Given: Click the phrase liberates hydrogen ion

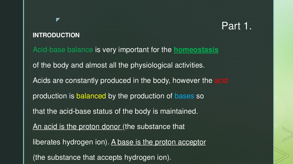Looking at the screenshot, I should (71, 142).
